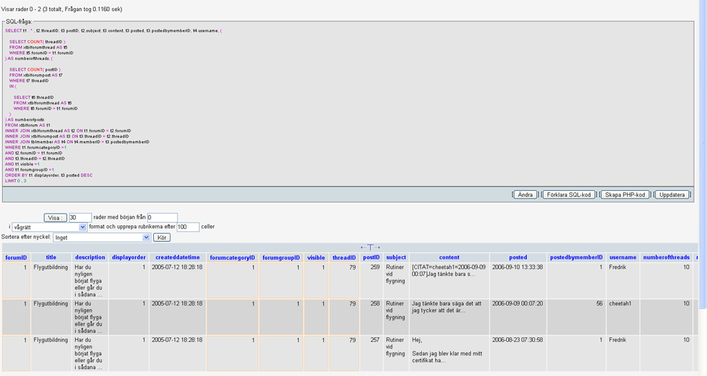Screen dimensions: 707x376
Task: Click the full texts toggle arrow icon
Action: click(x=370, y=247)
